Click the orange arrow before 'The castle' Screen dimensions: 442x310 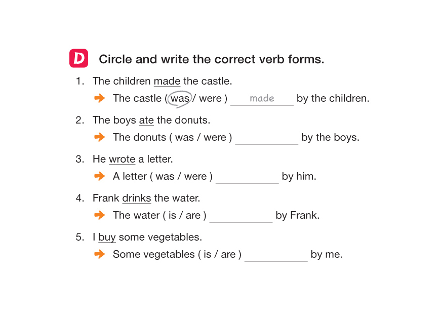[x=100, y=98]
